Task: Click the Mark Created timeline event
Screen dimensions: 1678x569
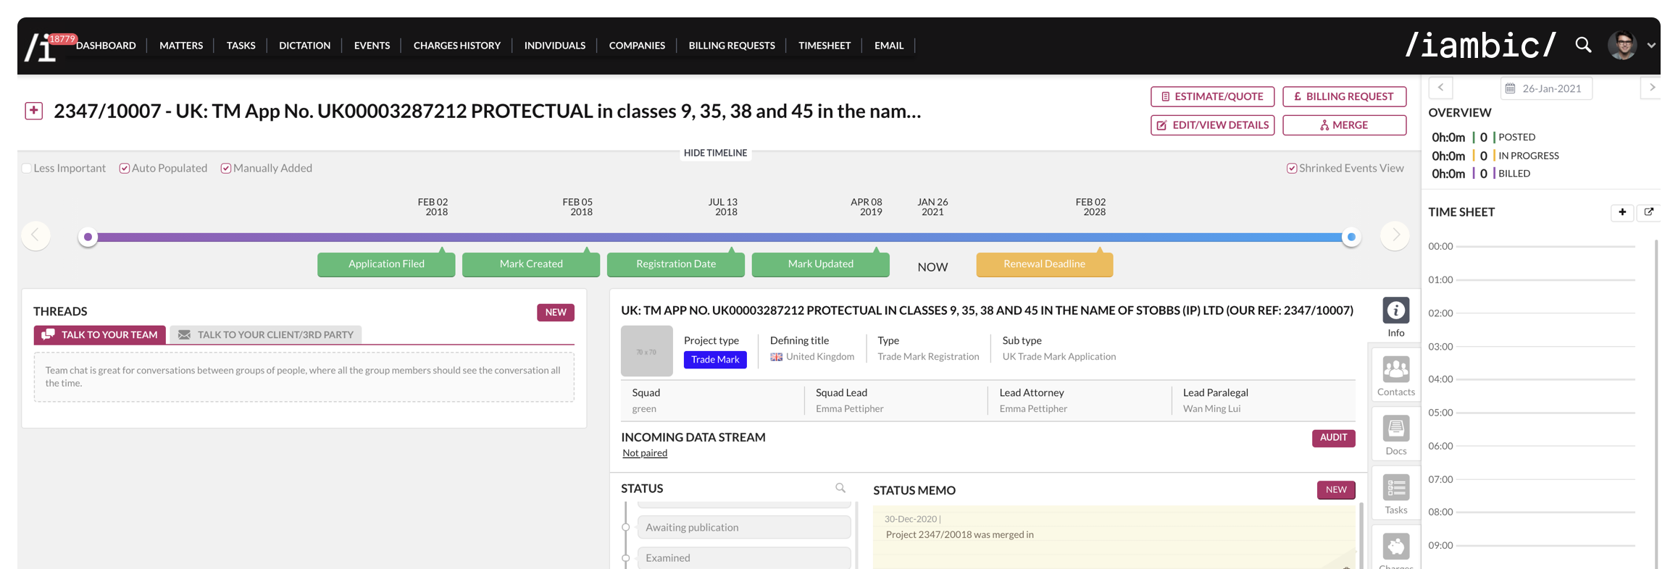Action: pos(531,264)
